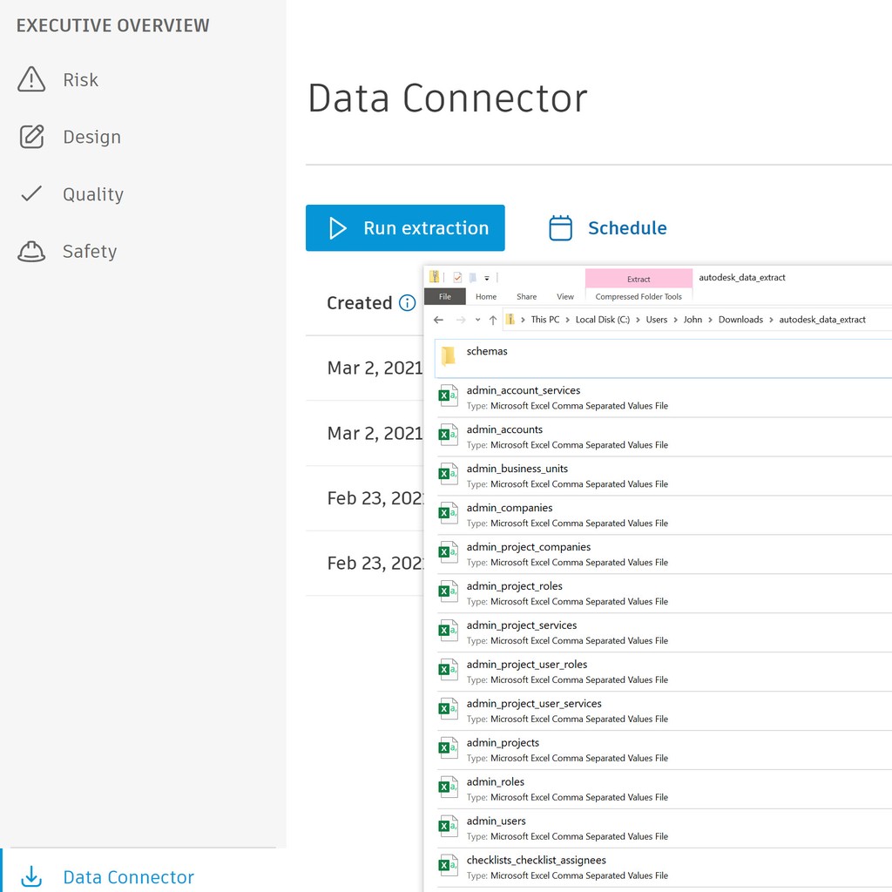This screenshot has width=892, height=892.
Task: Open the File menu in Explorer
Action: [445, 296]
